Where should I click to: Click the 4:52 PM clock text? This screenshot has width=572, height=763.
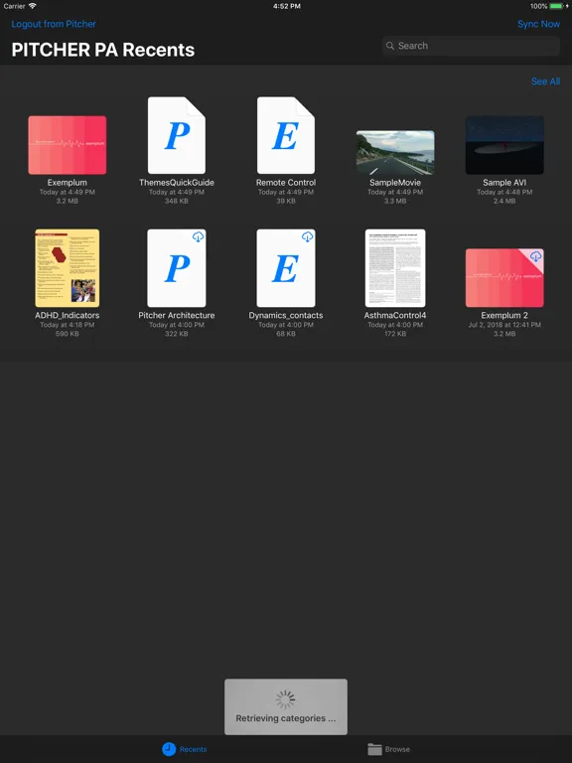coord(286,6)
